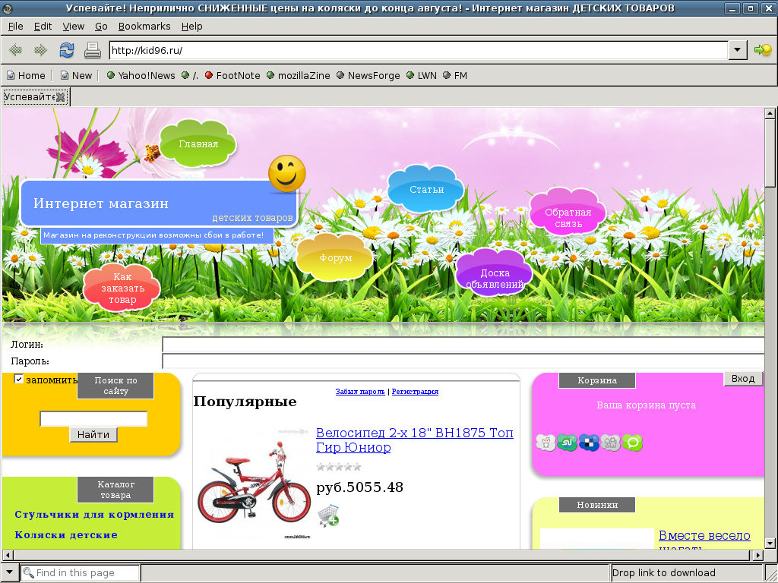Click the Go icon beside address bar
The height and width of the screenshot is (583, 778).
click(763, 49)
